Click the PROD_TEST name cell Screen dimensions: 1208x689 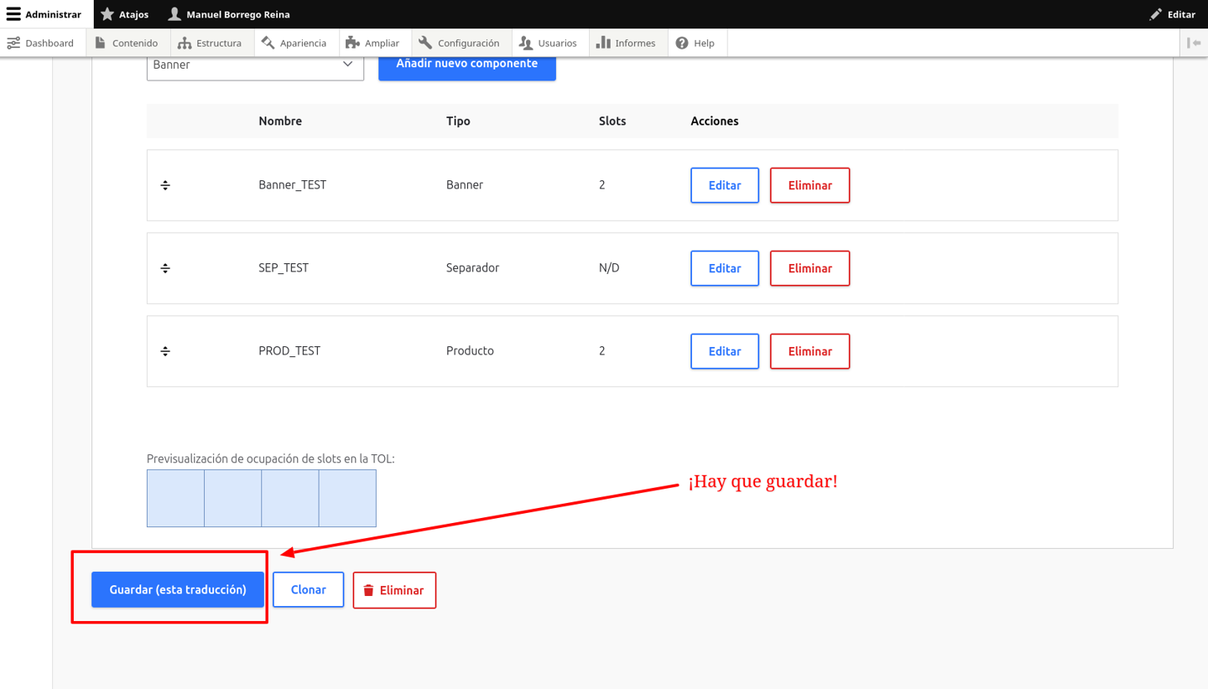(x=289, y=351)
